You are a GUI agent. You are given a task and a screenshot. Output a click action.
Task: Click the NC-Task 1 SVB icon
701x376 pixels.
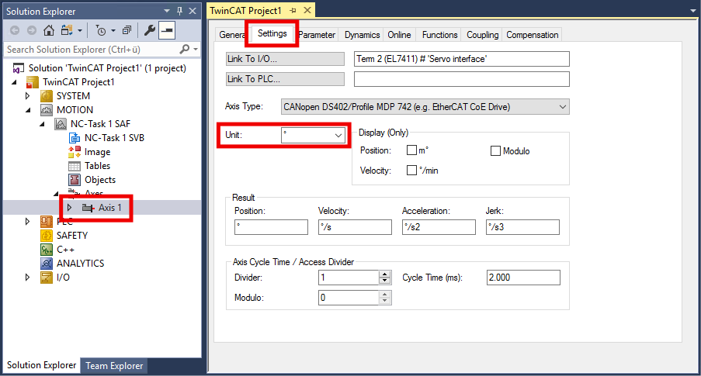[75, 137]
